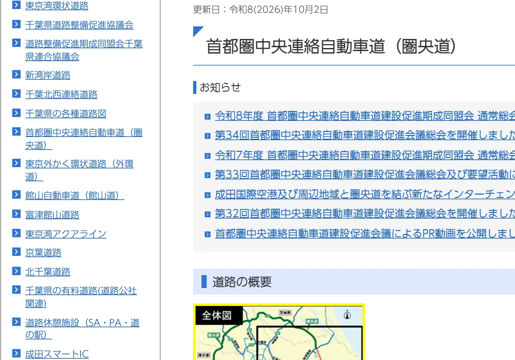515x360 pixels.
Task: Click arrow icon beside 千葉北西連絡道路
Action: (x=16, y=93)
